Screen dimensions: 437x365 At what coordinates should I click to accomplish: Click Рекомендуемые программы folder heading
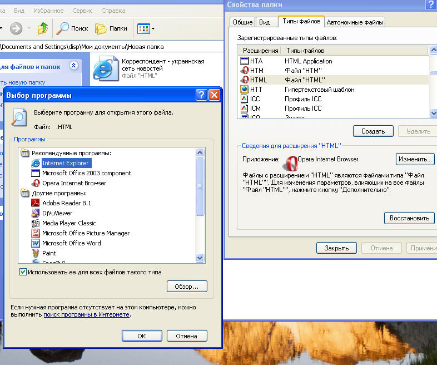click(x=71, y=153)
